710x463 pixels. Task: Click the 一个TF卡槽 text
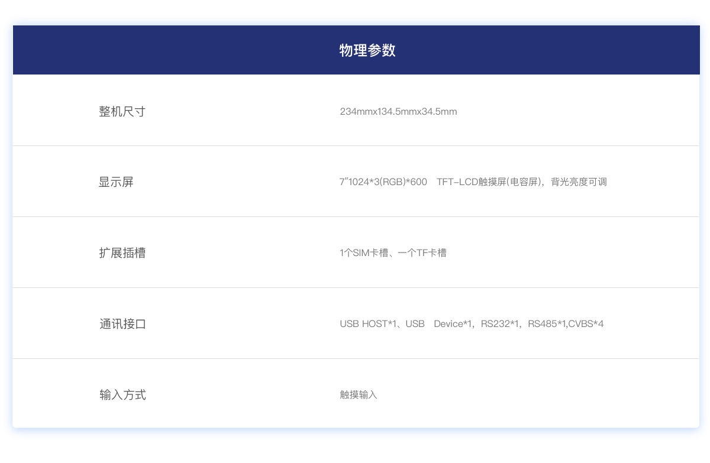[x=422, y=253]
